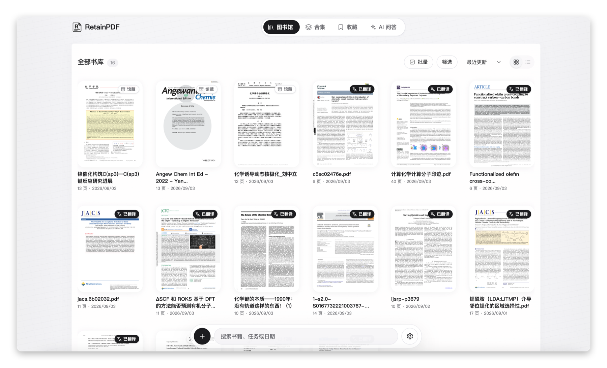Click title jacs.6b02032.pdf
This screenshot has width=607, height=368.
click(x=98, y=299)
